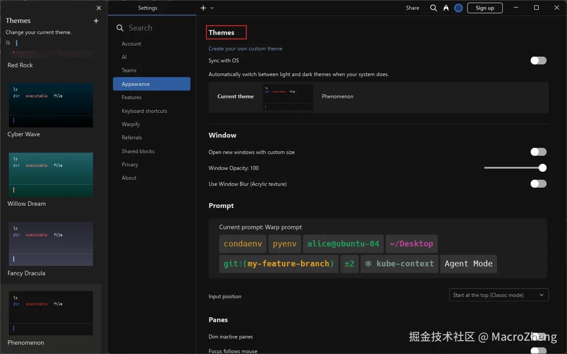Open new tab with plus icon
567x354 pixels.
[x=203, y=8]
